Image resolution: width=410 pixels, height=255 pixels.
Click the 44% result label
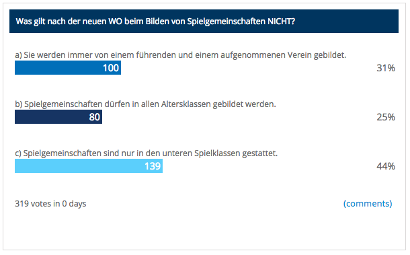click(x=386, y=166)
